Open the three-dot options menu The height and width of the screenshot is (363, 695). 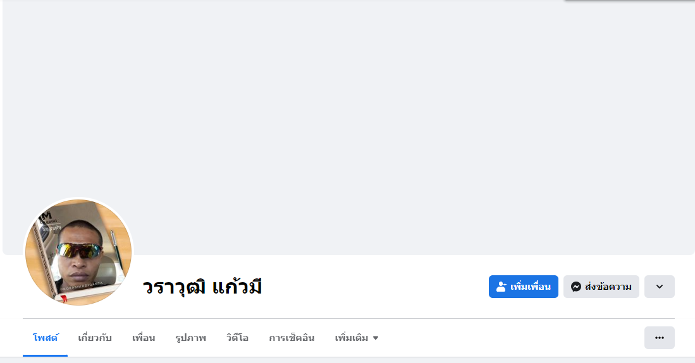pyautogui.click(x=659, y=338)
